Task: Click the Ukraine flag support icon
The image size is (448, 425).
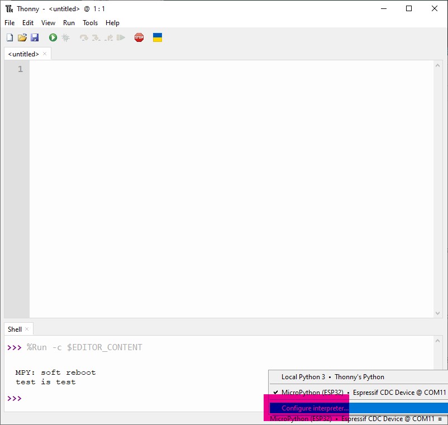Action: point(157,37)
